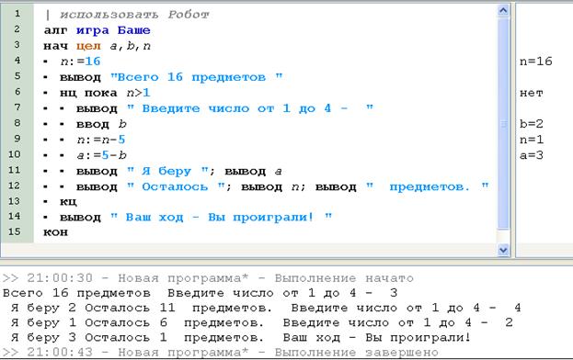Click the algorithm name 'игра Баше'
This screenshot has width=573, height=360.
[113, 30]
